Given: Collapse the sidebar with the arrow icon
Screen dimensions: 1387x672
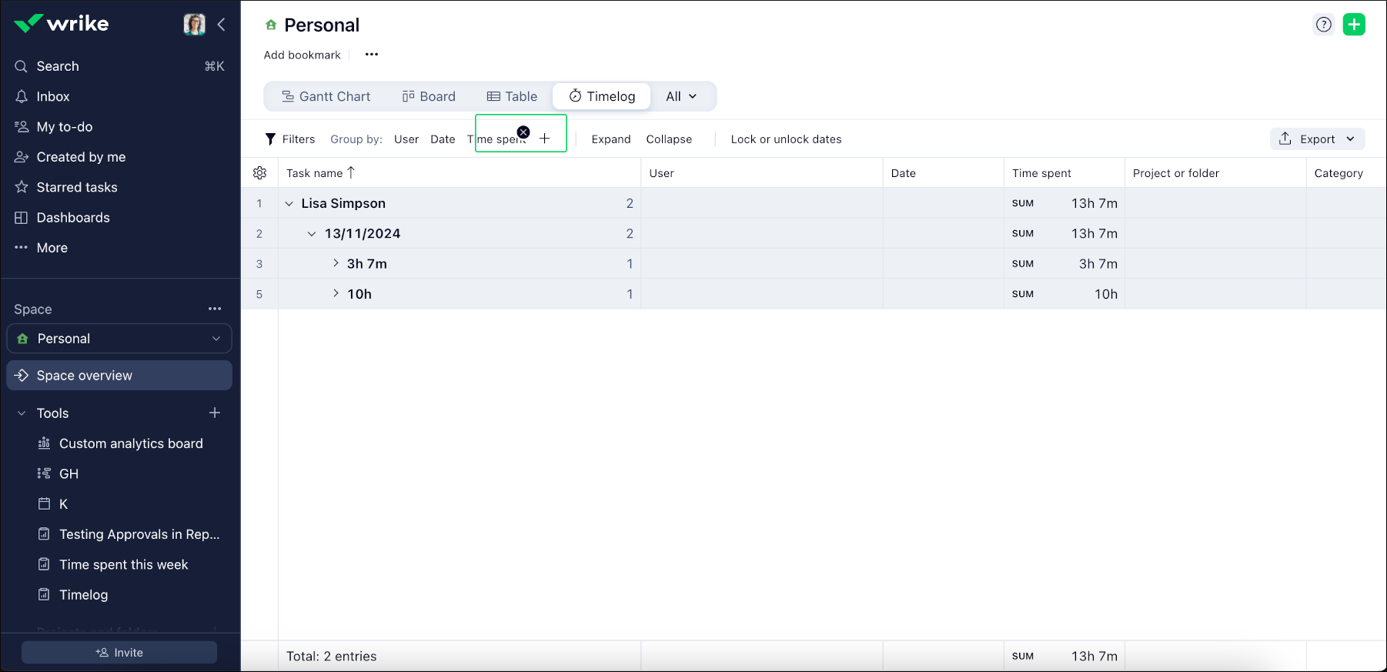Looking at the screenshot, I should (x=222, y=25).
